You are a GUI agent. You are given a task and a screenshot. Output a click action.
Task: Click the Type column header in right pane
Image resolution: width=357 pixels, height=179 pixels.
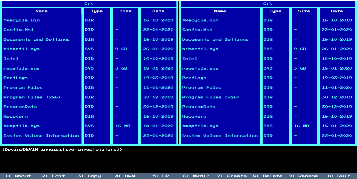coord(275,11)
